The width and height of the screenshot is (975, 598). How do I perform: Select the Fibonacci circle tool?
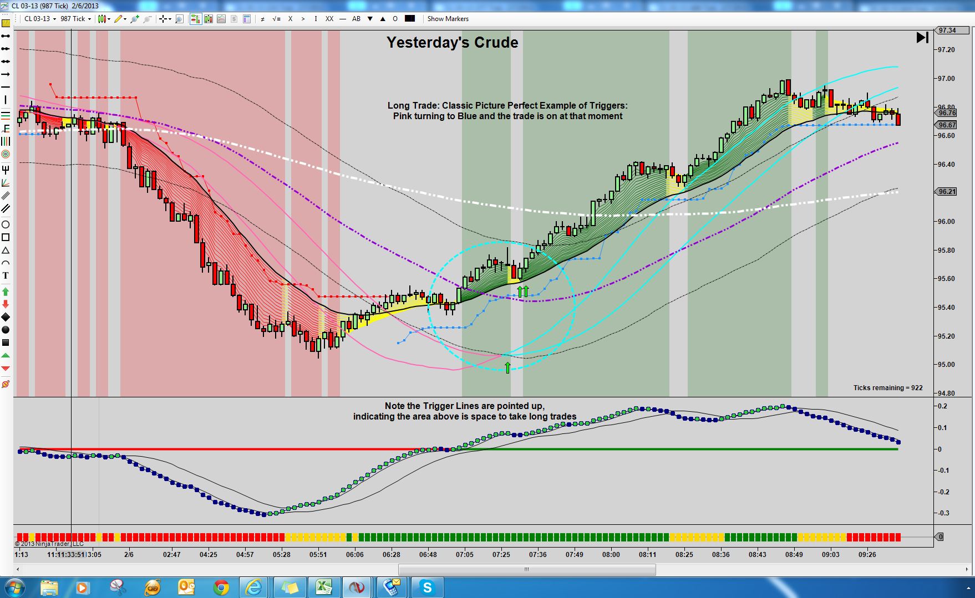coord(6,154)
